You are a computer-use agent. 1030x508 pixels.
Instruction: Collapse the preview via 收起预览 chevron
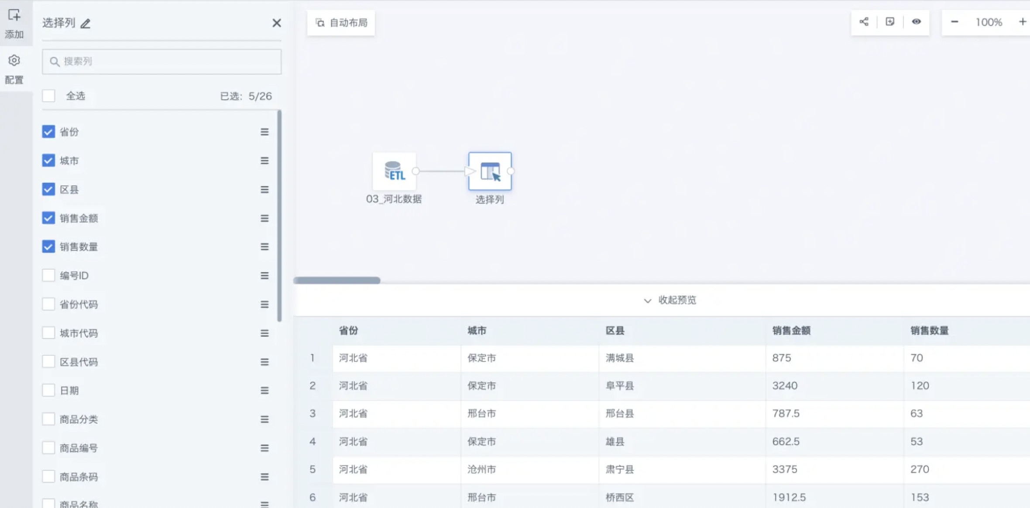tap(648, 301)
